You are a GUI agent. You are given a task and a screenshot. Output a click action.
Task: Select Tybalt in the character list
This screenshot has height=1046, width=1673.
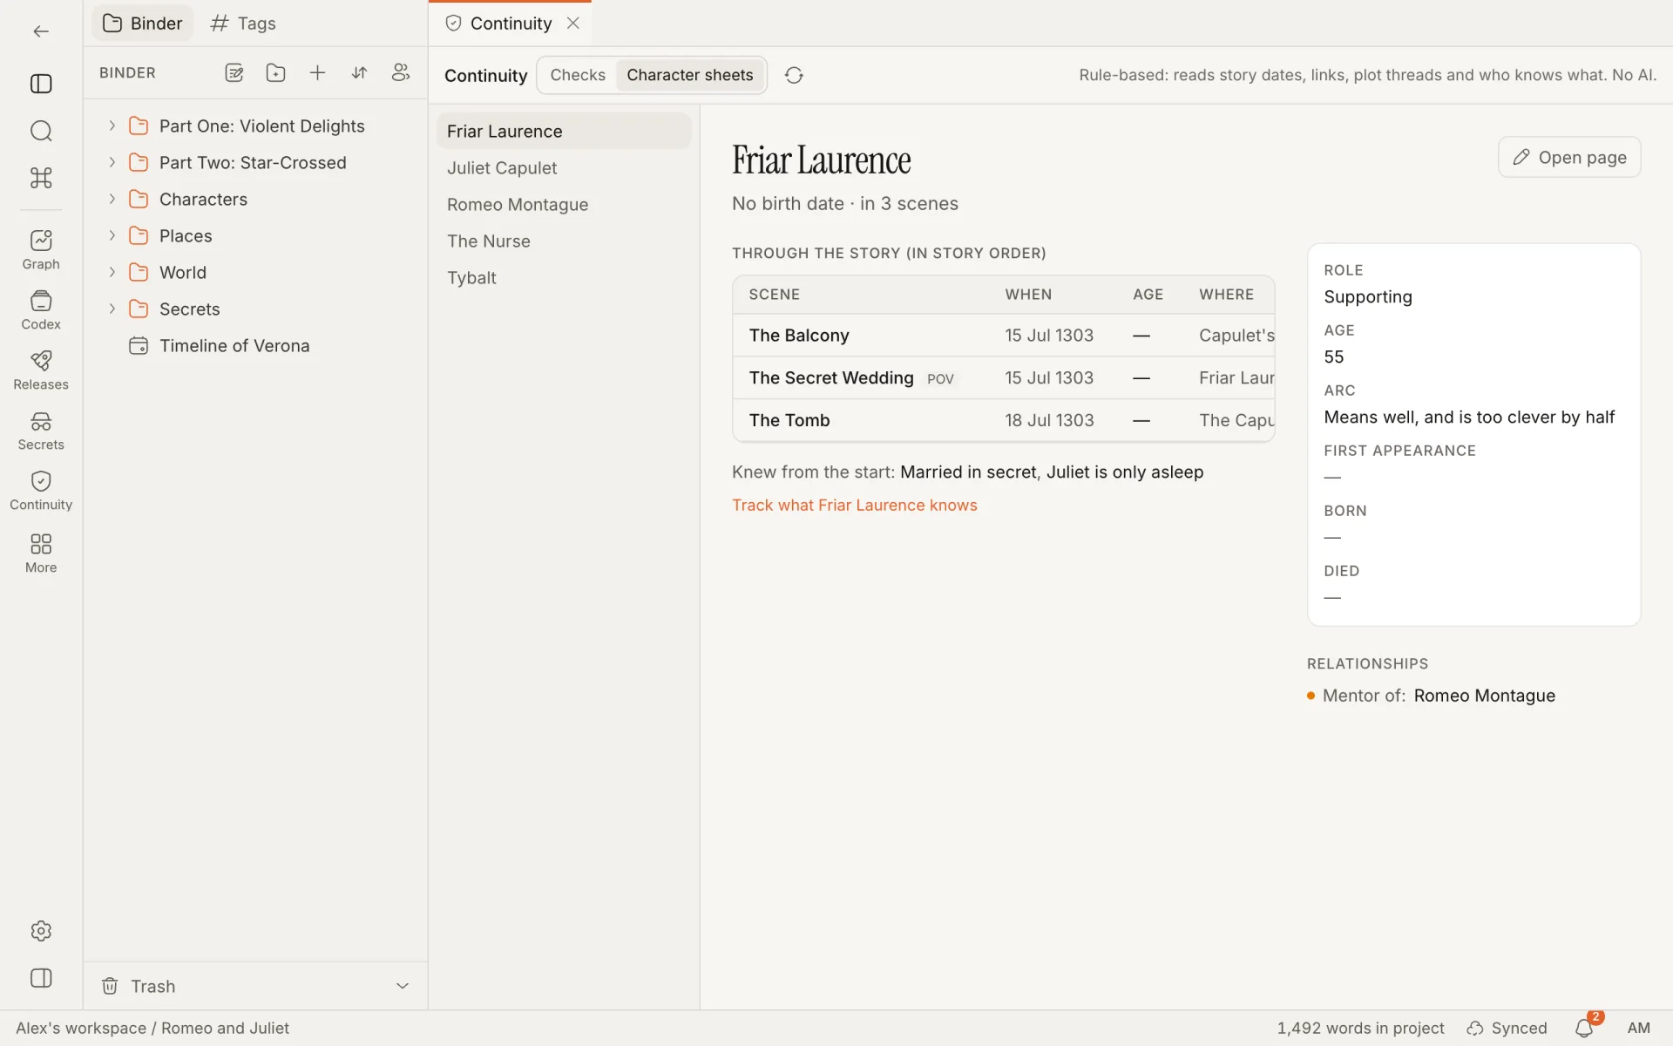(x=564, y=278)
